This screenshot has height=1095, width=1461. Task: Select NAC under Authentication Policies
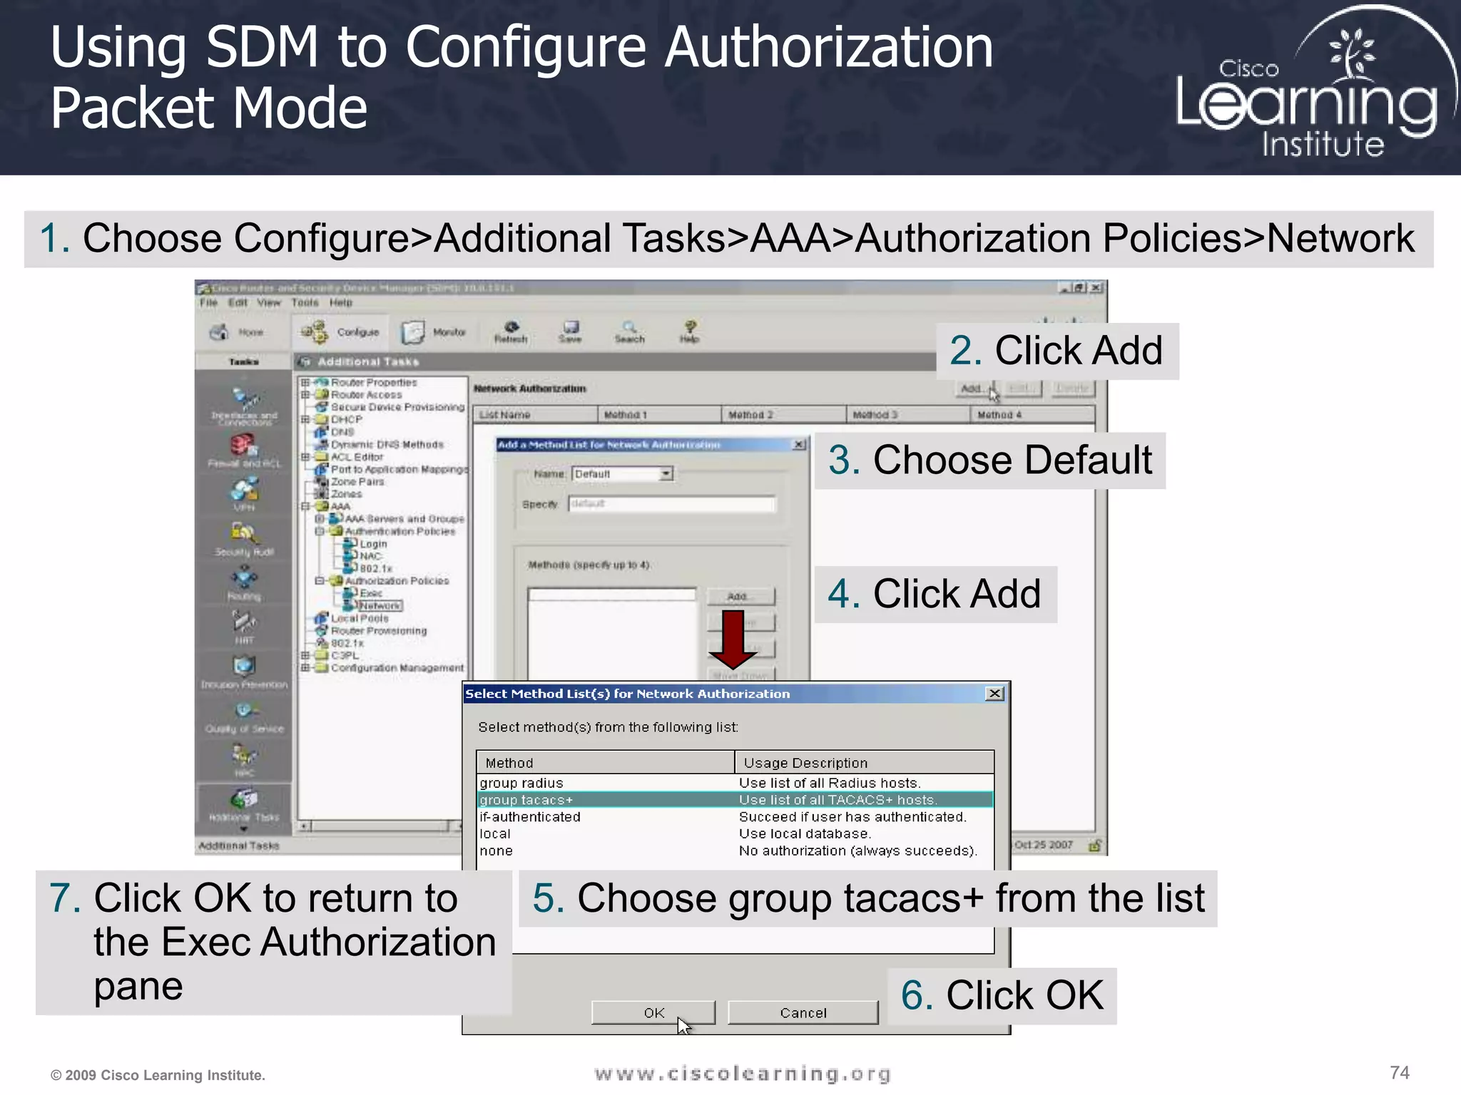tap(370, 556)
